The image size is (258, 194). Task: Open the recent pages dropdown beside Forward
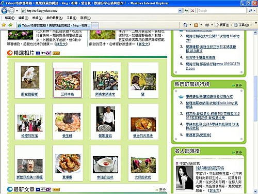17,11
